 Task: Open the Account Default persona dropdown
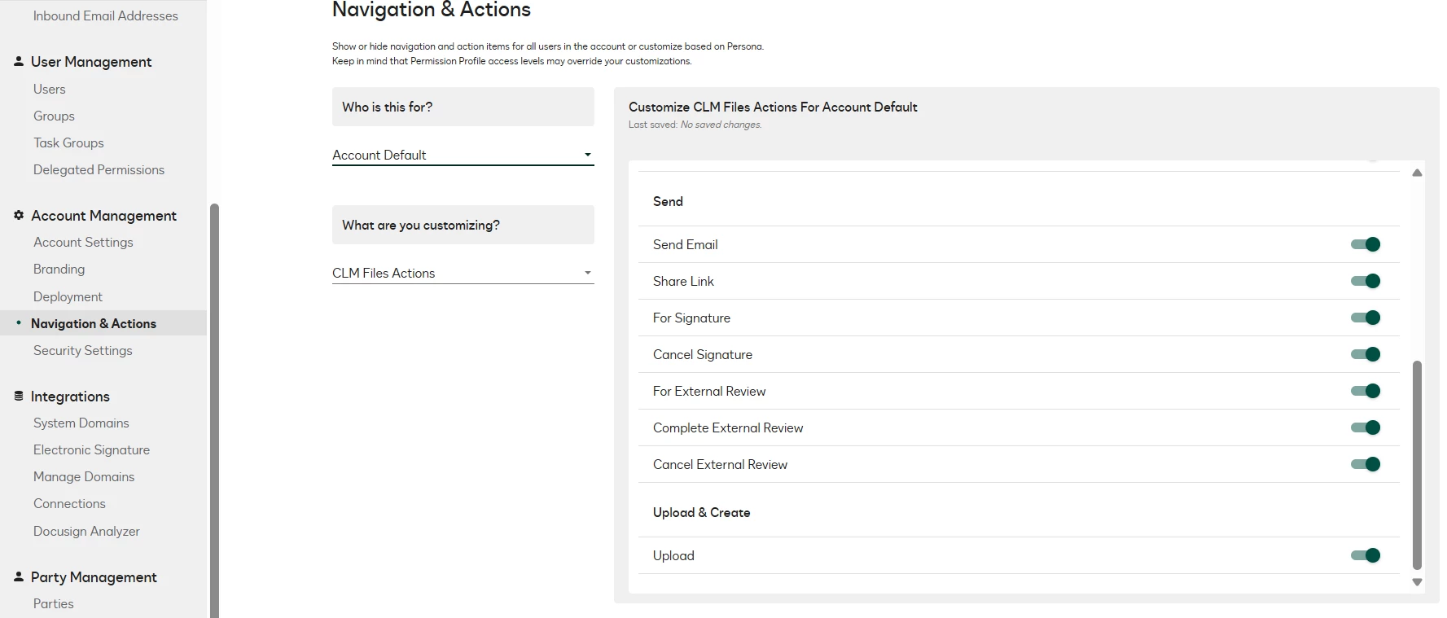[x=463, y=155]
